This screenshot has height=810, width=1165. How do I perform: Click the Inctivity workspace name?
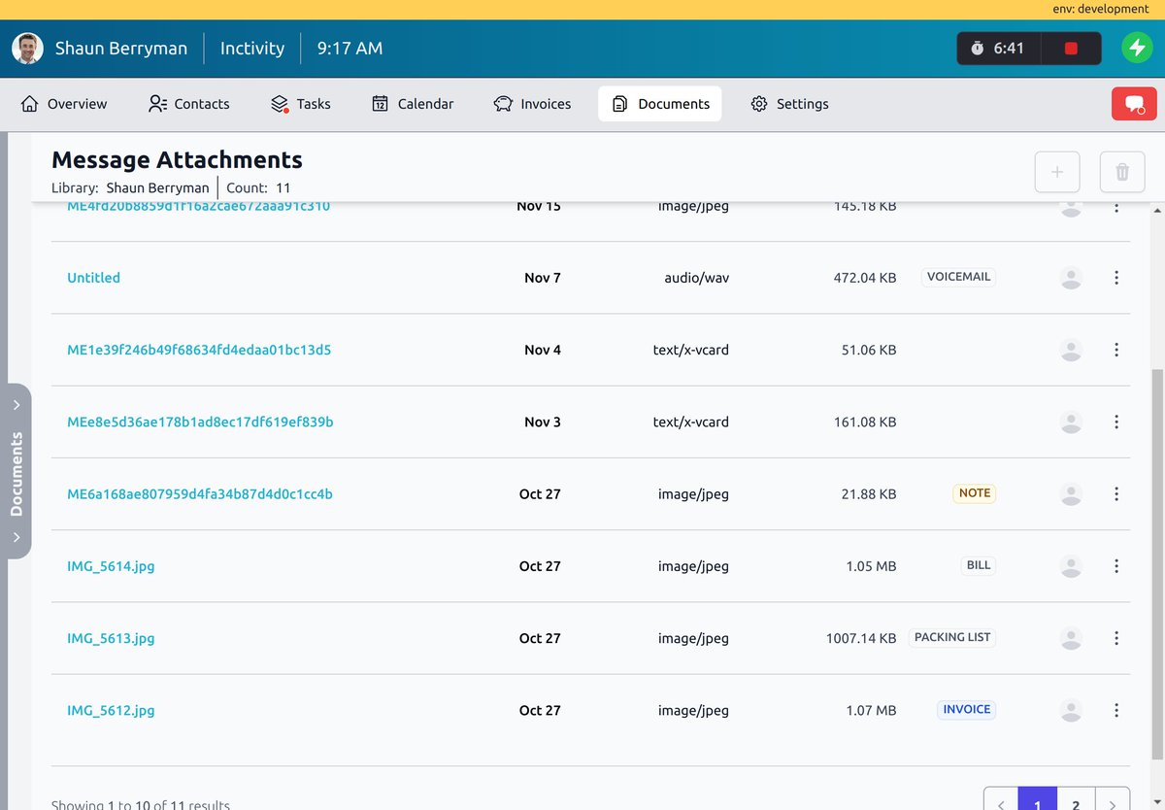(252, 49)
